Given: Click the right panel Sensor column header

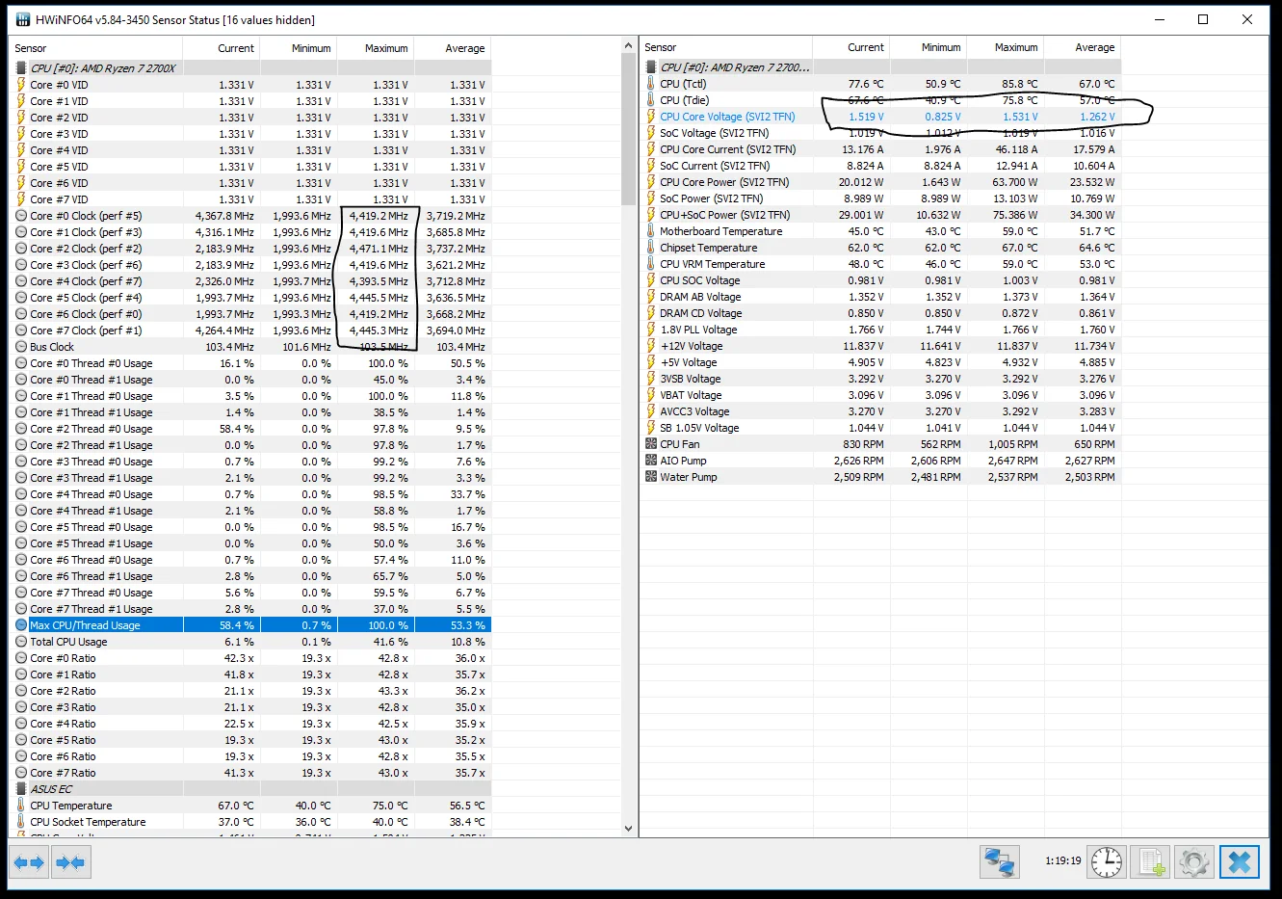Looking at the screenshot, I should point(726,47).
